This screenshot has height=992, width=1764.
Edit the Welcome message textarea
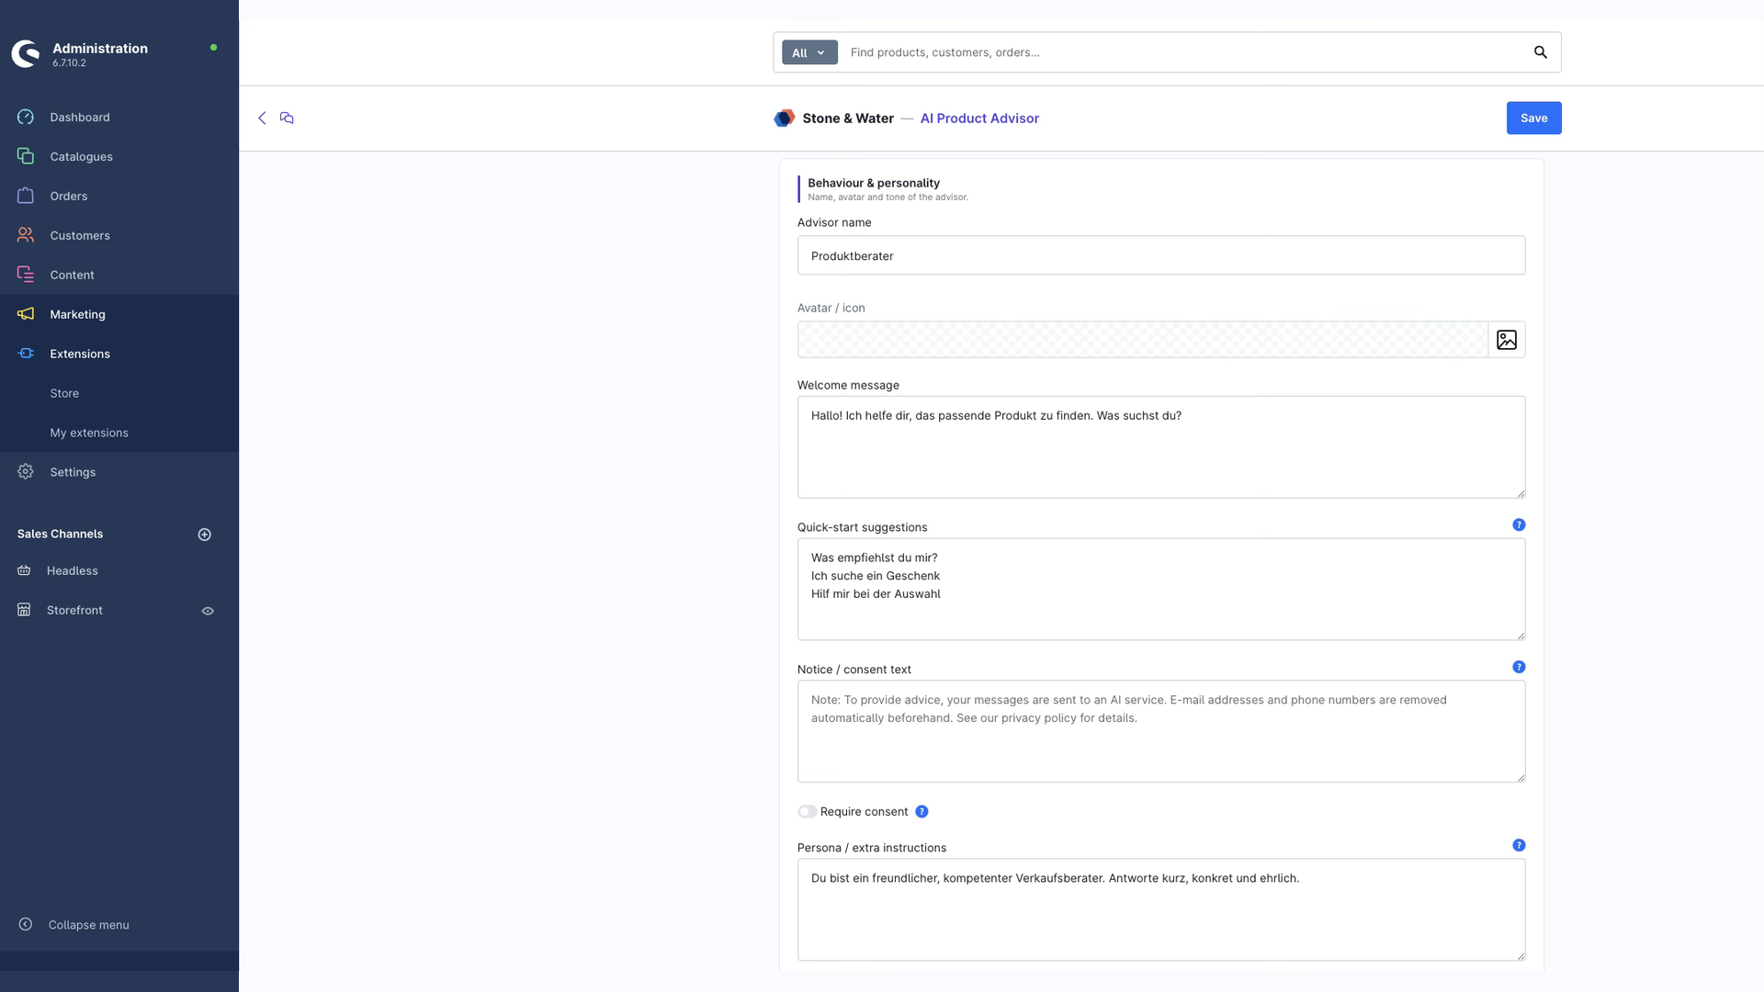tap(1161, 447)
